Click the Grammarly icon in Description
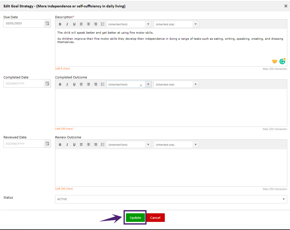 coord(282,61)
